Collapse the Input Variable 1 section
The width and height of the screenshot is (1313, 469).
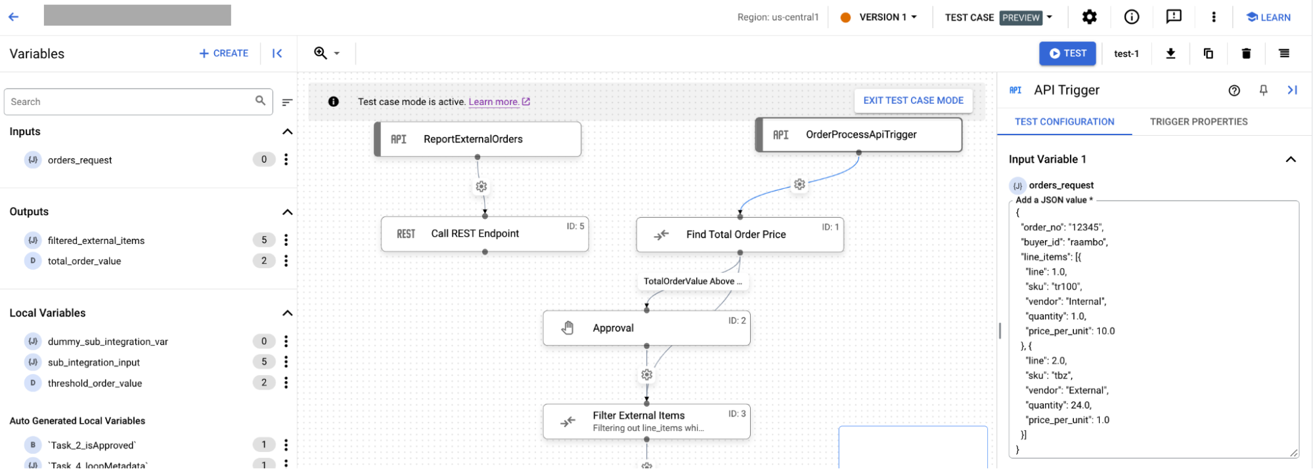tap(1291, 159)
